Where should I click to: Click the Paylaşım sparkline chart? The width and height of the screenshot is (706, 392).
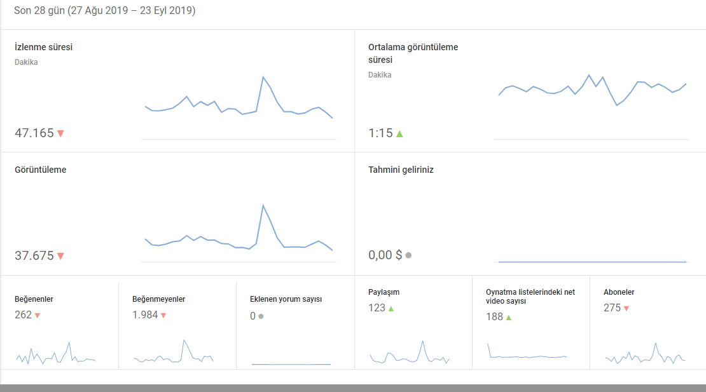(410, 353)
